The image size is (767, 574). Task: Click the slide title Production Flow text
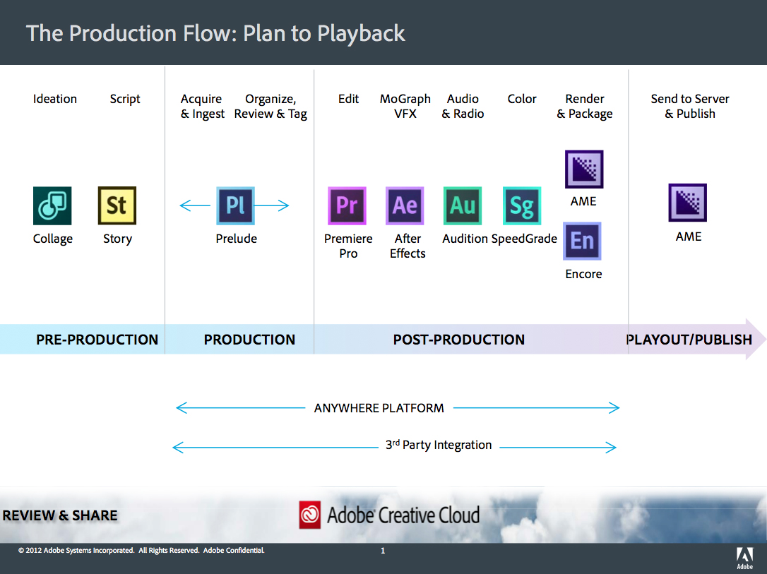point(215,33)
